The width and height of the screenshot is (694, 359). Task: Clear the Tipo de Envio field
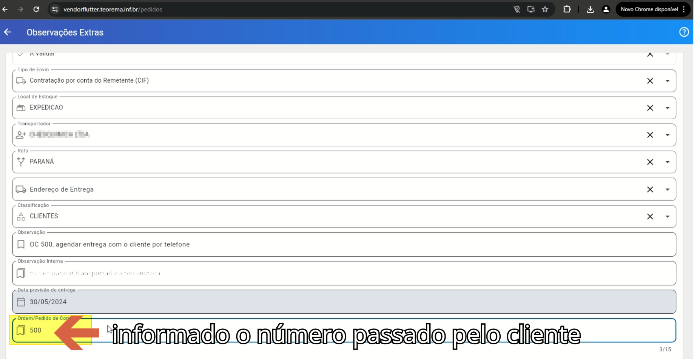[x=650, y=81]
